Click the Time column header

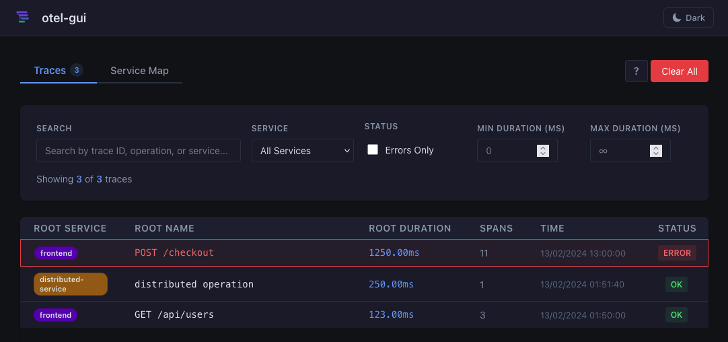[x=552, y=228]
